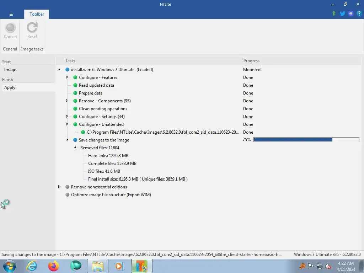This screenshot has height=273, width=364.
Task: Open File Explorer taskbar icon
Action: (98, 266)
